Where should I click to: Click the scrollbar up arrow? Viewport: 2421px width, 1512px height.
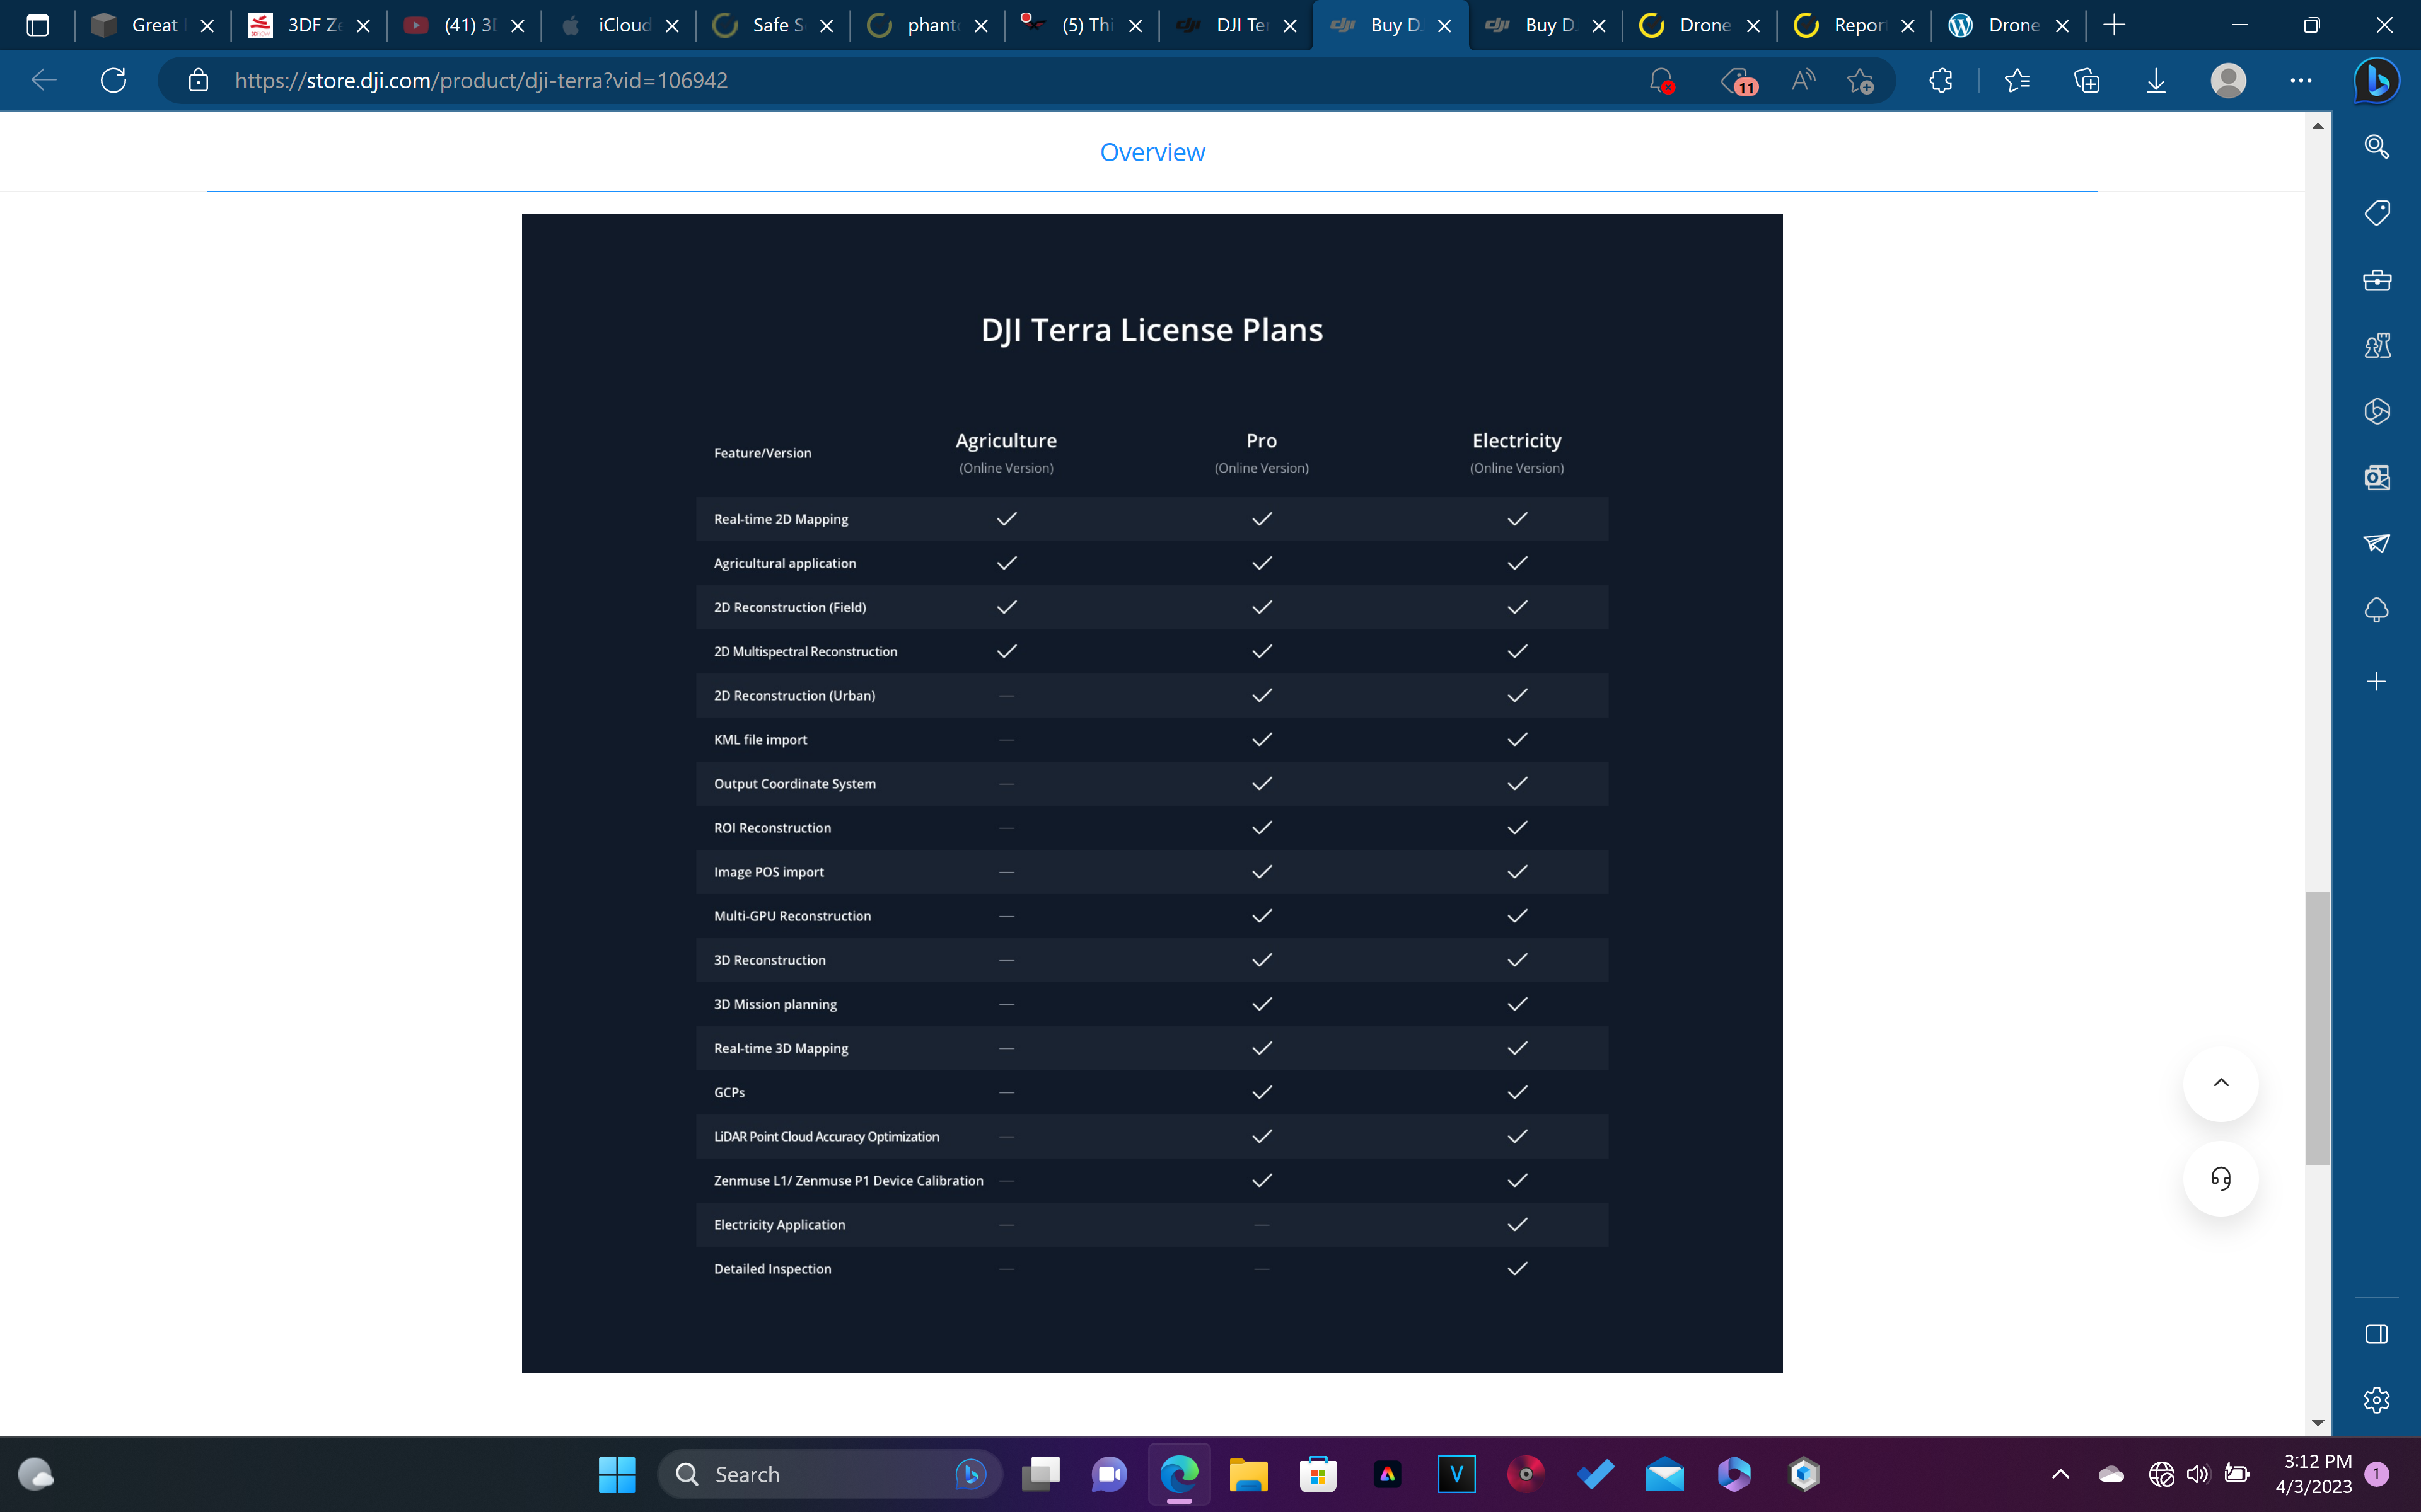point(2318,126)
